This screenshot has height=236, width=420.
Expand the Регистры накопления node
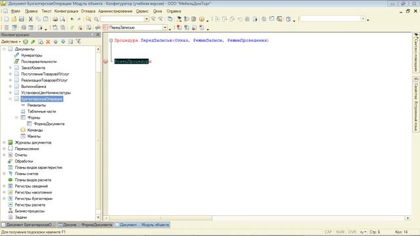pyautogui.click(x=4, y=192)
